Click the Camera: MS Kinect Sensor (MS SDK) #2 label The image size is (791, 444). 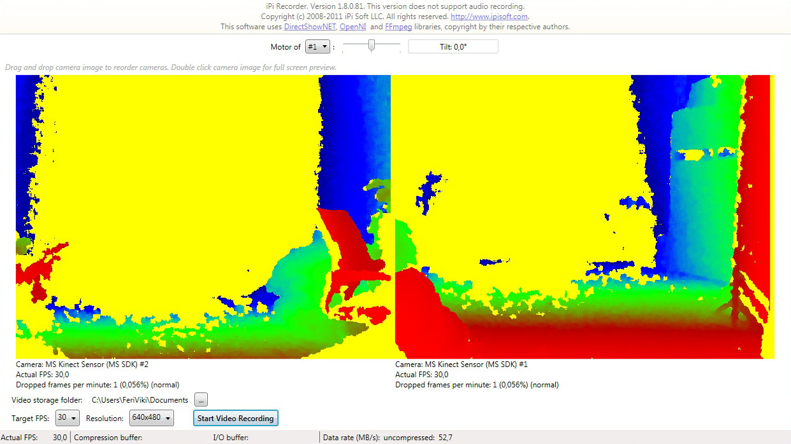click(82, 364)
